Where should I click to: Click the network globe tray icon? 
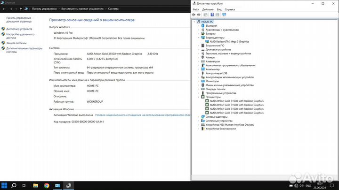tap(296, 185)
